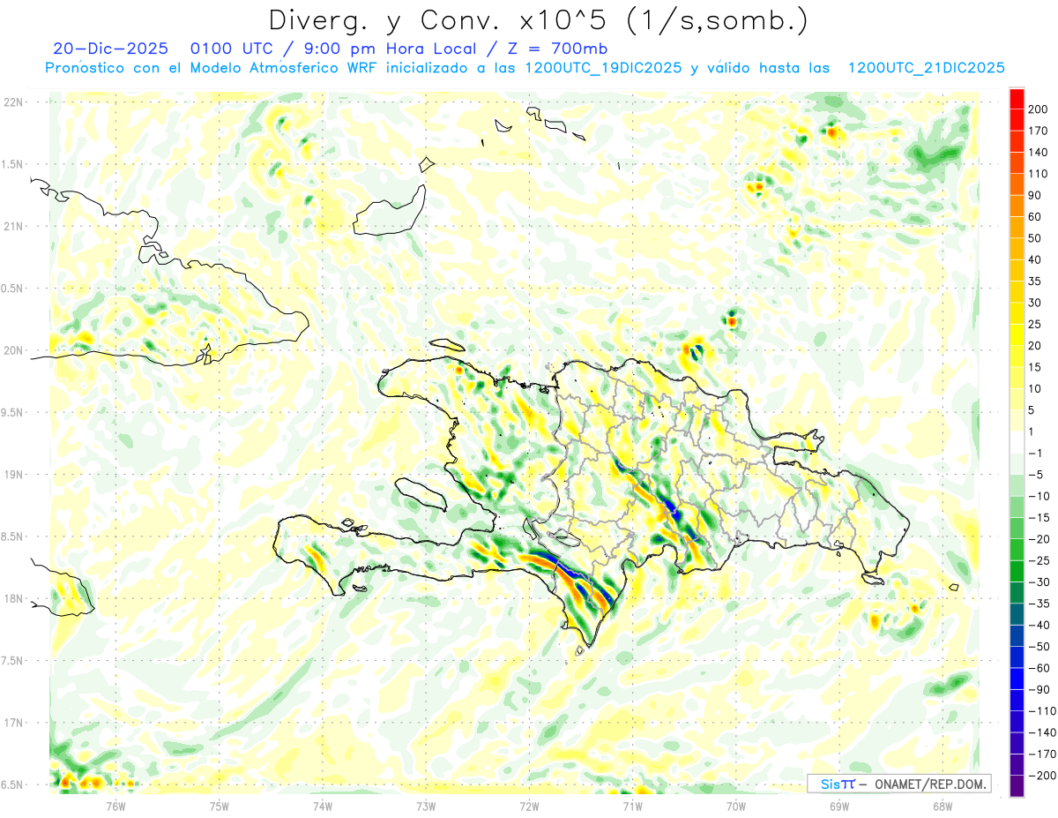Click the 'SisTT – ONAMET/REP.DOM.' credit label
The image size is (1058, 818).
point(899,784)
